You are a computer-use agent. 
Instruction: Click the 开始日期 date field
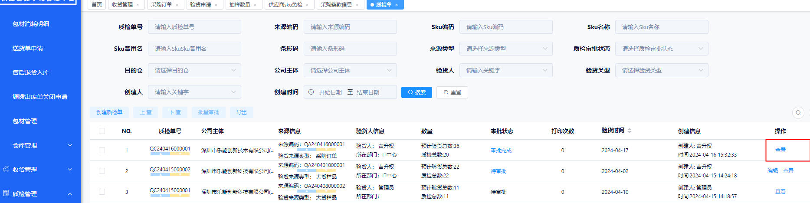330,92
